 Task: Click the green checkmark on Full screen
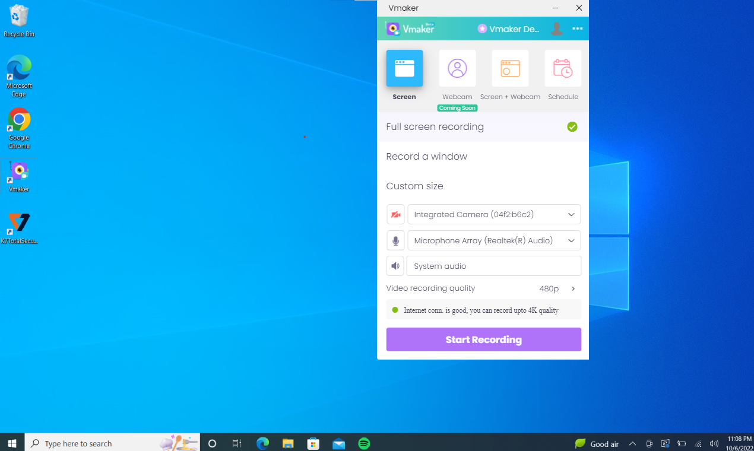[x=572, y=126]
